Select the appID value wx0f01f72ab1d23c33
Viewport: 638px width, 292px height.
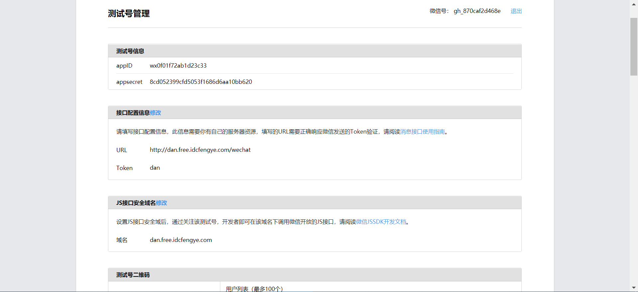(x=178, y=66)
